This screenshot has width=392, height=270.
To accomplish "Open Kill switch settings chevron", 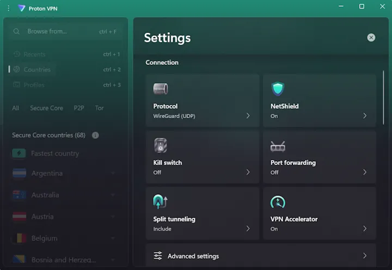I will (248, 172).
